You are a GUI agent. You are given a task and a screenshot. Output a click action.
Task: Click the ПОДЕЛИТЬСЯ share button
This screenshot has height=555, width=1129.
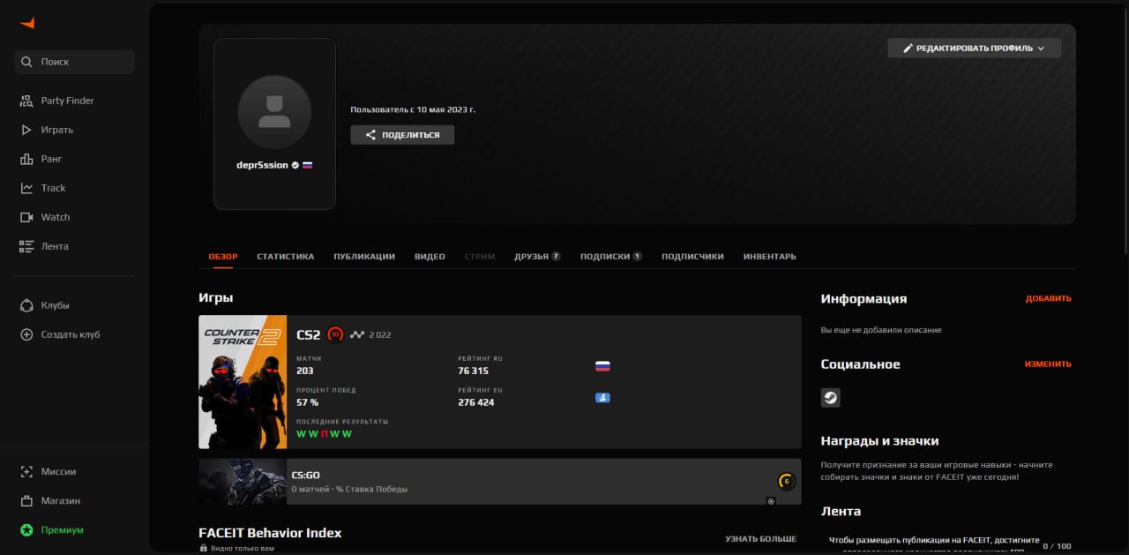coord(402,134)
